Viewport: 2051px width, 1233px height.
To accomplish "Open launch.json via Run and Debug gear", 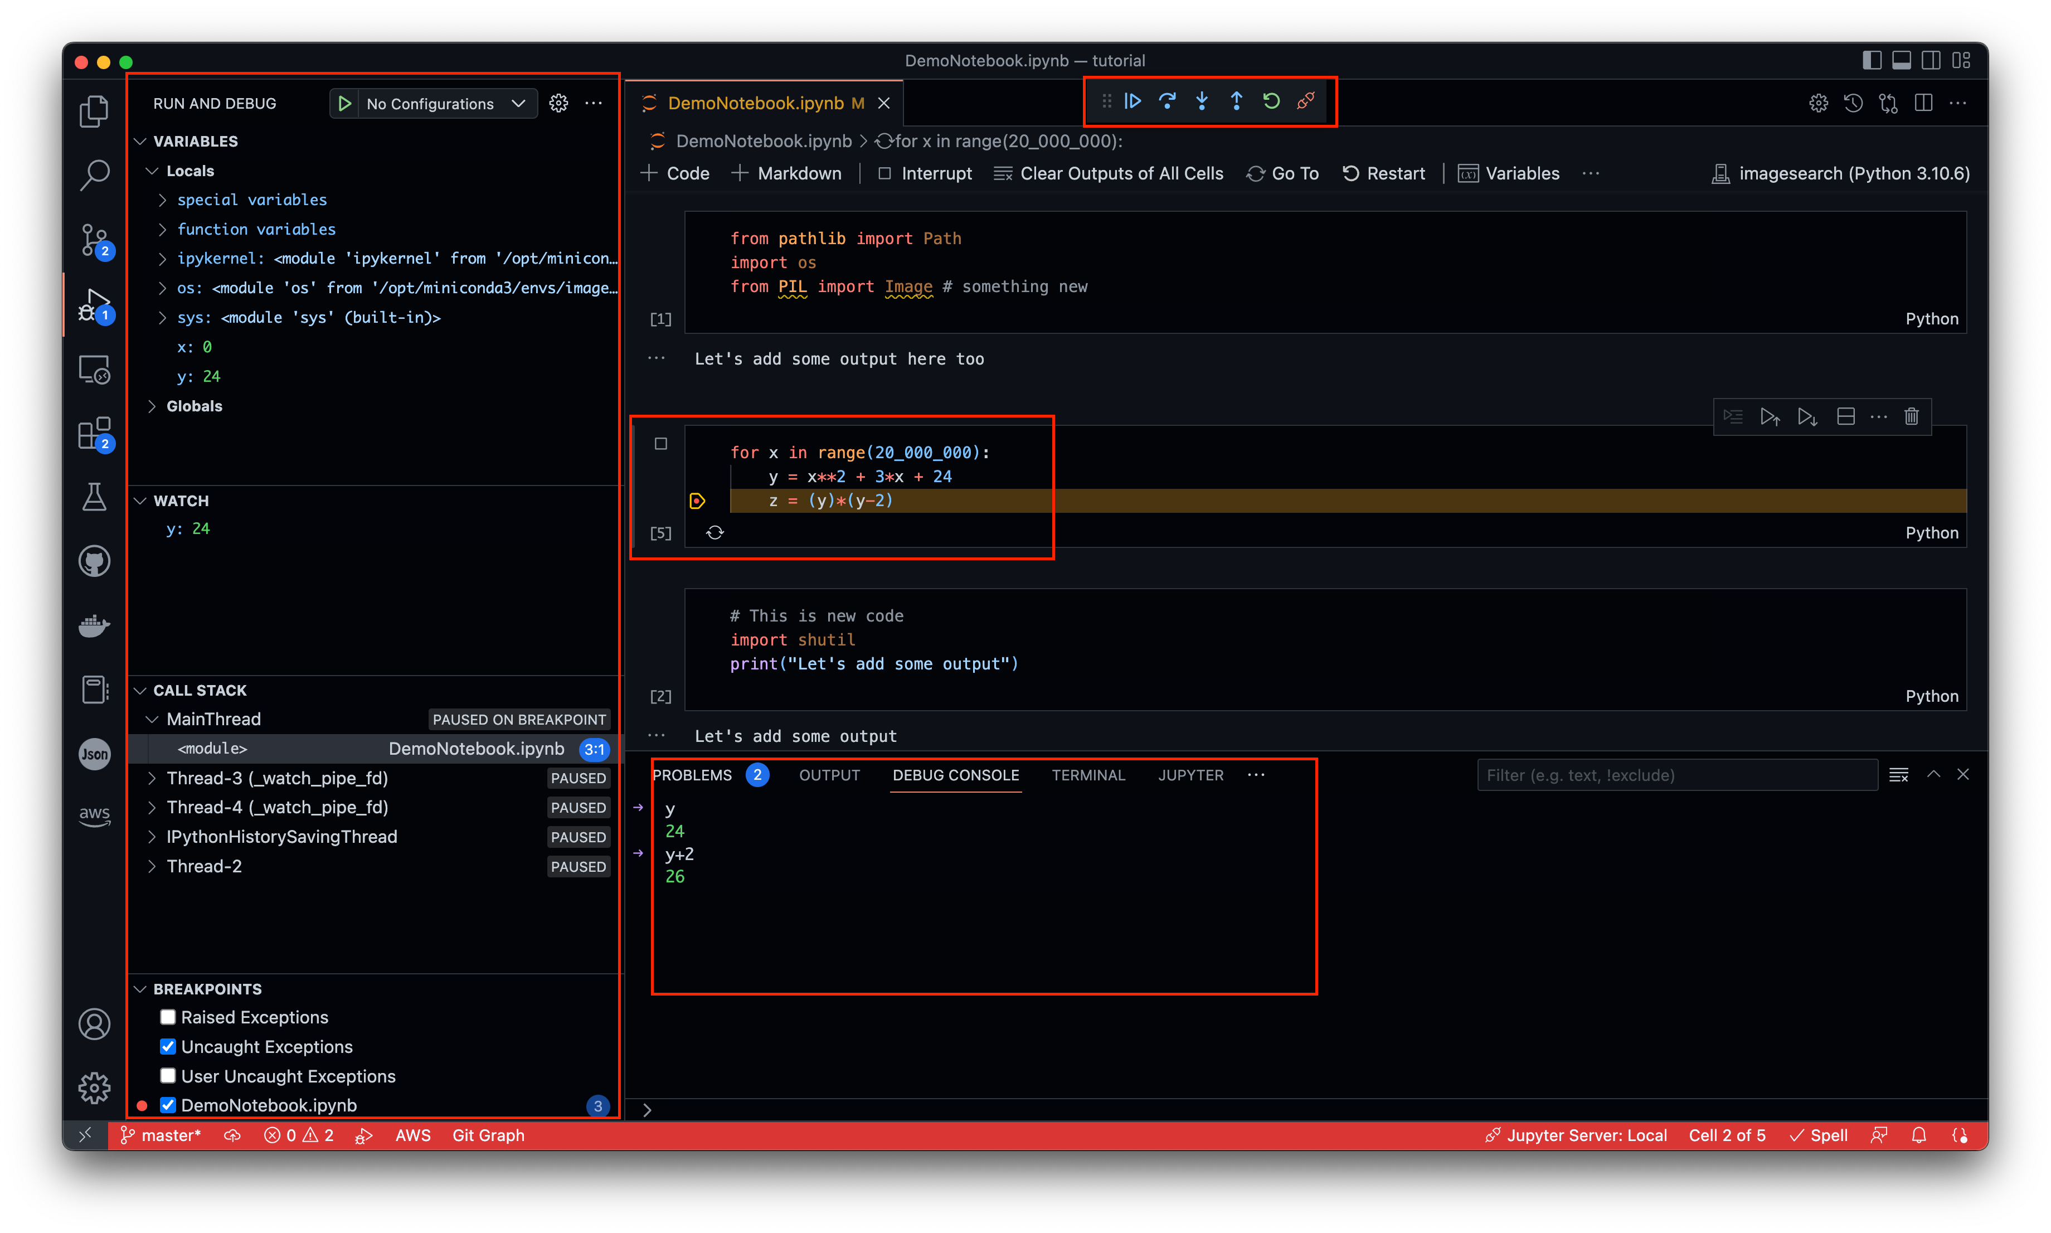I will [558, 103].
